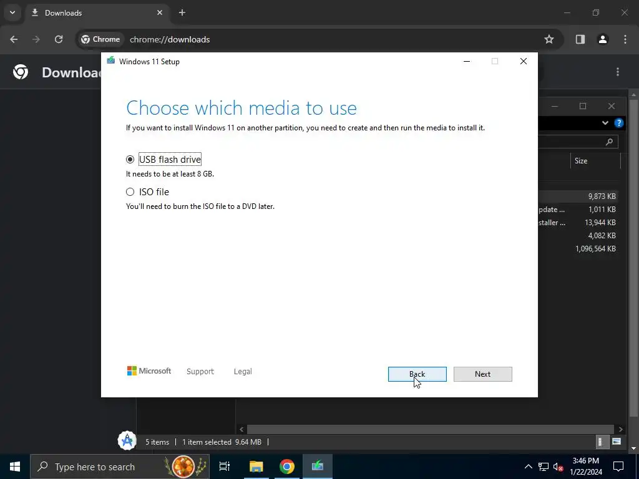This screenshot has height=479, width=639.
Task: Close the Windows 11 Setup dialog
Action: 524,62
